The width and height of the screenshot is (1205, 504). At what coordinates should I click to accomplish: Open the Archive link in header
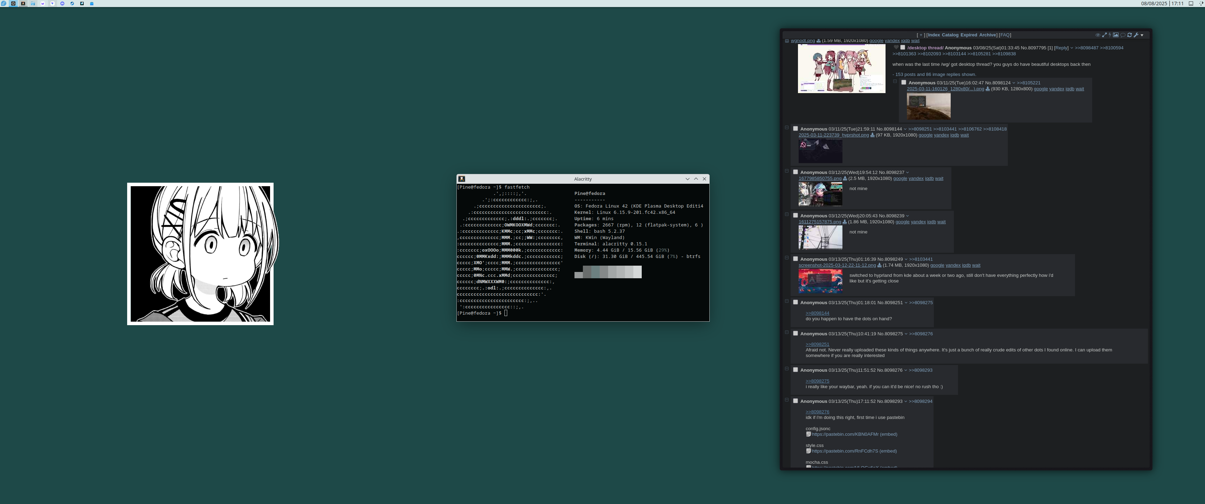tap(987, 35)
